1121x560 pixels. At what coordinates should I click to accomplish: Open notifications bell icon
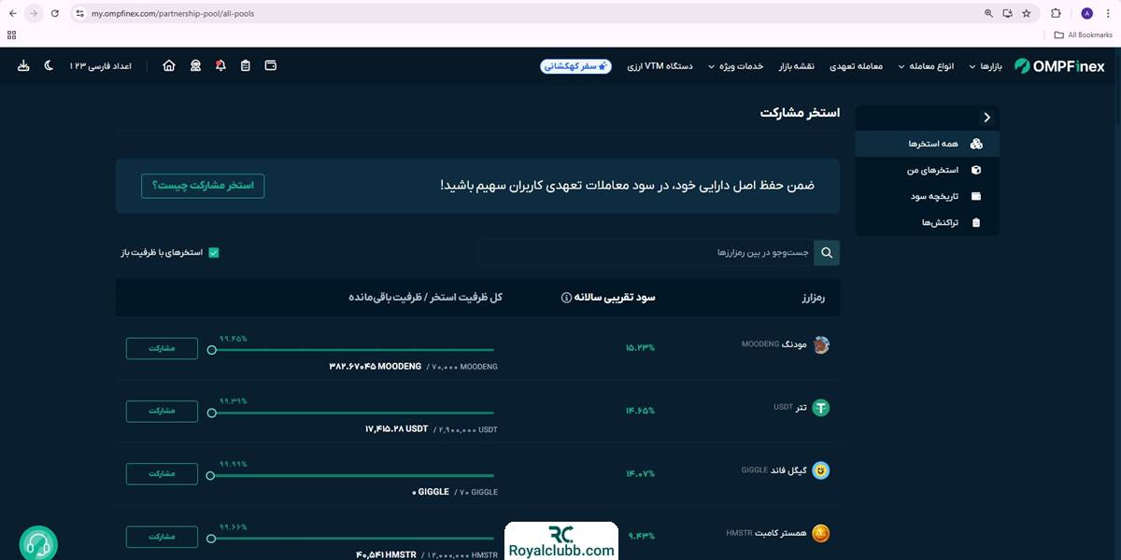click(220, 65)
